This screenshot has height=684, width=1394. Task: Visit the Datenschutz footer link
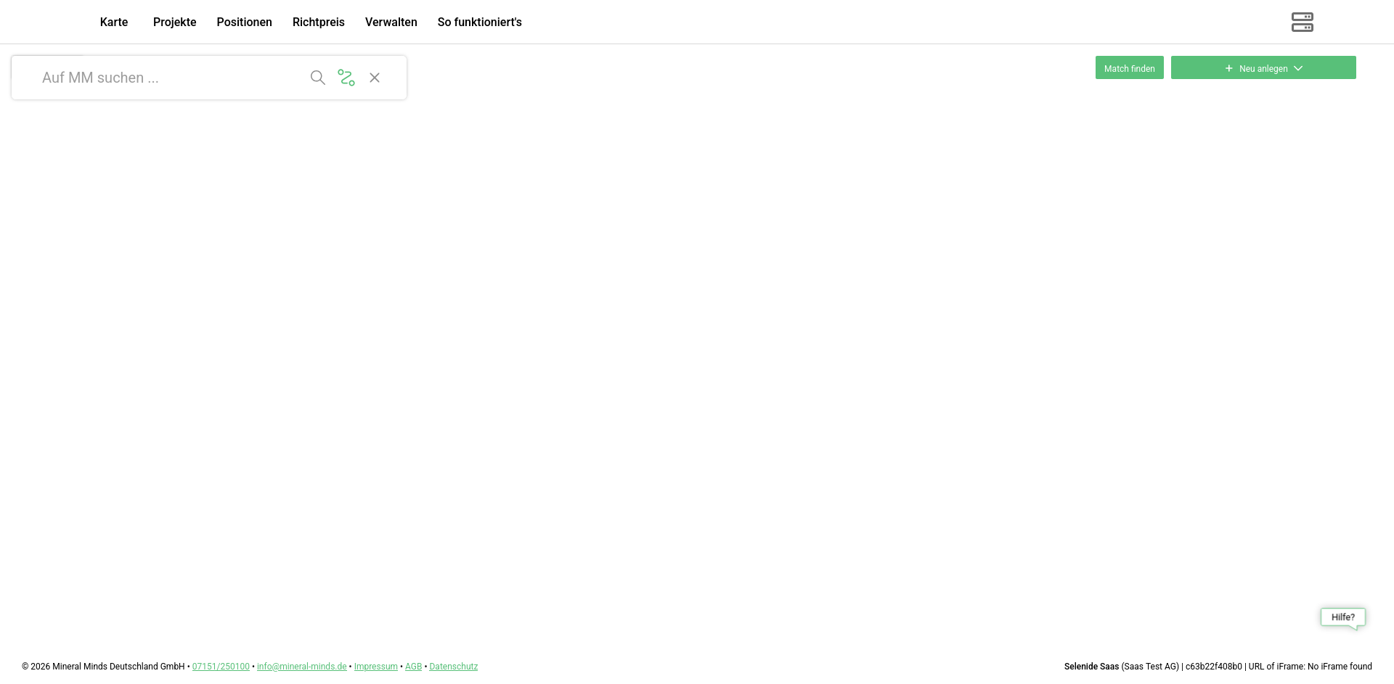click(453, 667)
